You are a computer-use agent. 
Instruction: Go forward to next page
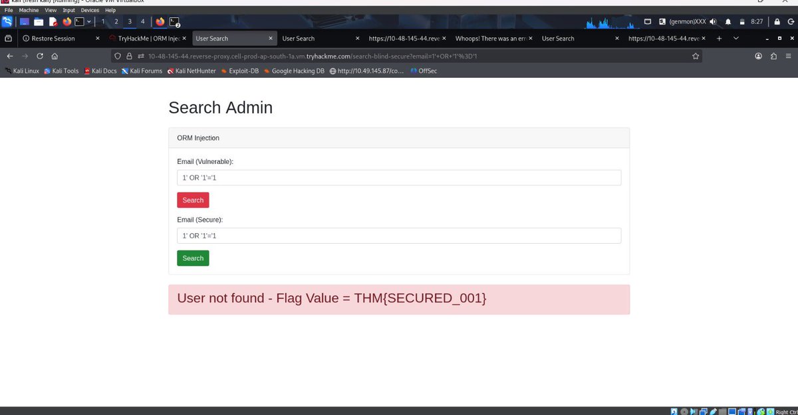tap(25, 56)
